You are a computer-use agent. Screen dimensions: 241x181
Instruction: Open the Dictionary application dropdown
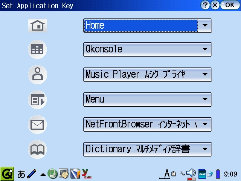(205, 149)
